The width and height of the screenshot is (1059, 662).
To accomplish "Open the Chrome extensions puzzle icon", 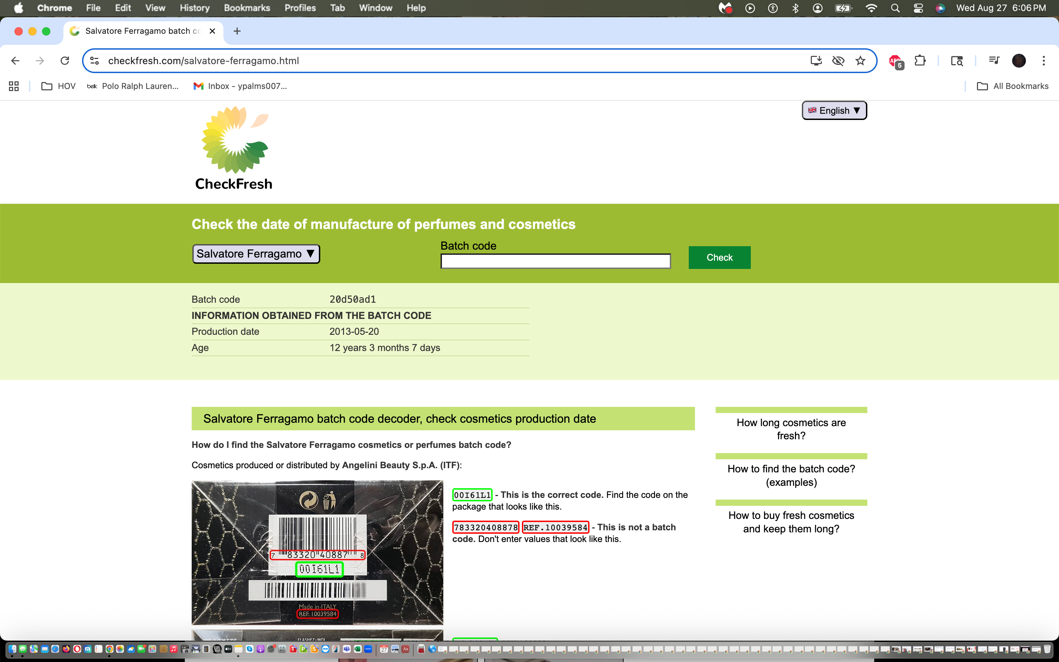I will tap(920, 61).
